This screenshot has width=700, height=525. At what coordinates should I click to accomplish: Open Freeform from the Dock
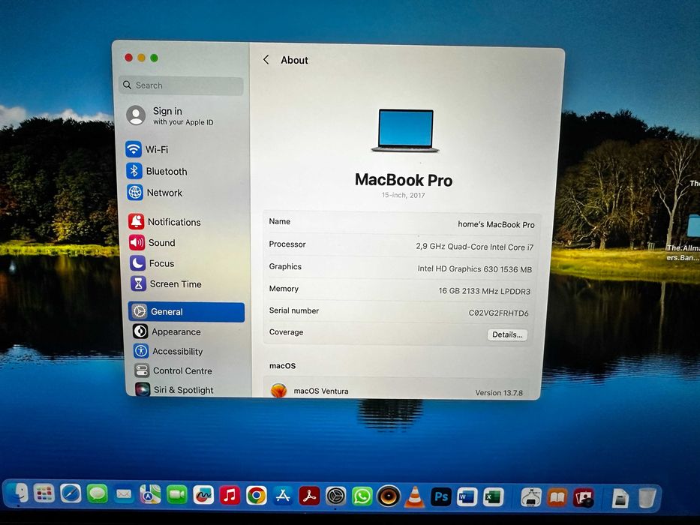203,495
